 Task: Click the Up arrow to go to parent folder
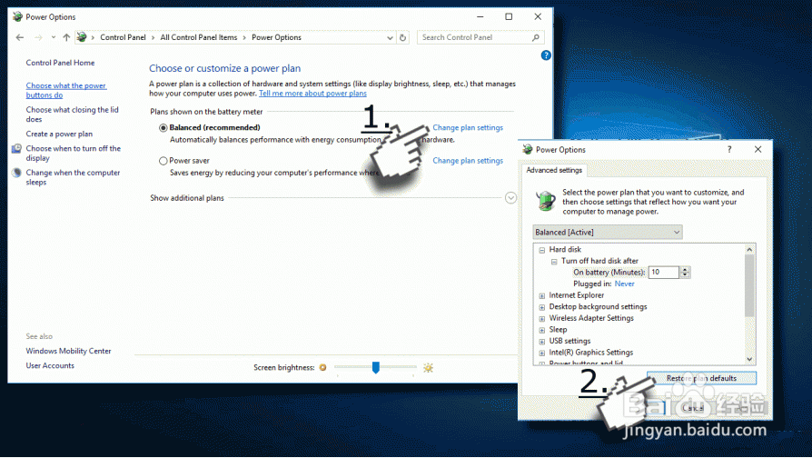point(66,37)
